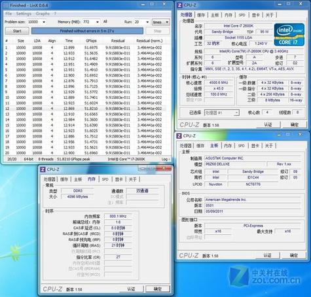Click the core speed value 4500.6 MHz
The image size is (311, 297).
point(218,82)
